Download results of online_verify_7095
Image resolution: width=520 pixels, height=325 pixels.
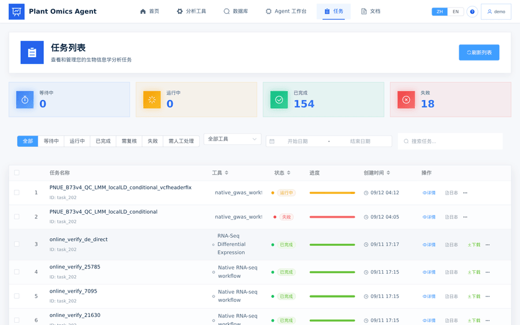474,297
